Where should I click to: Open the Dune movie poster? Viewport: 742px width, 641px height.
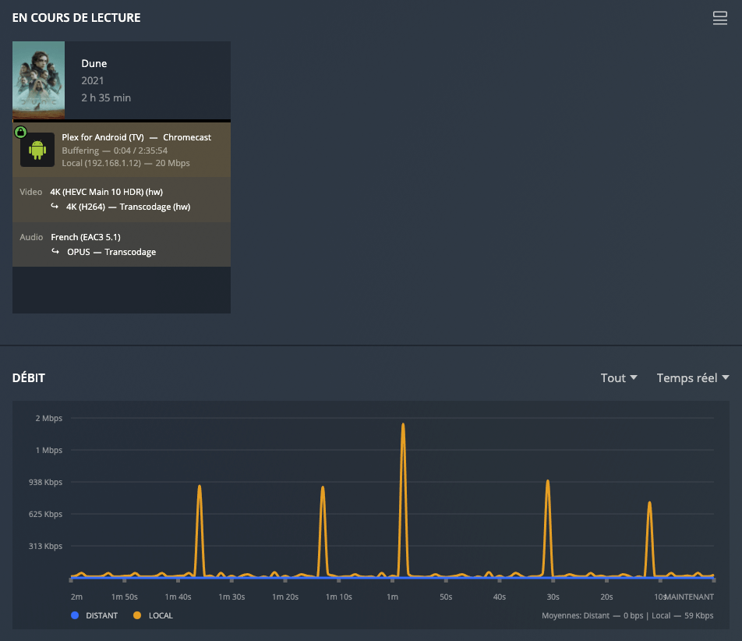(38, 80)
